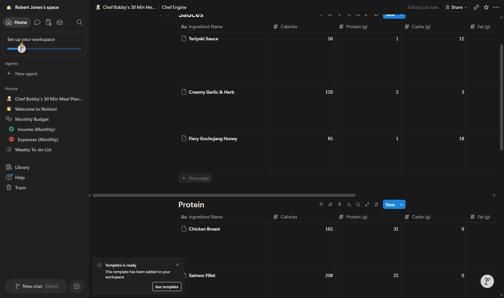Expand the arrow next to Protein's New button
The width and height of the screenshot is (504, 298).
[x=402, y=205]
